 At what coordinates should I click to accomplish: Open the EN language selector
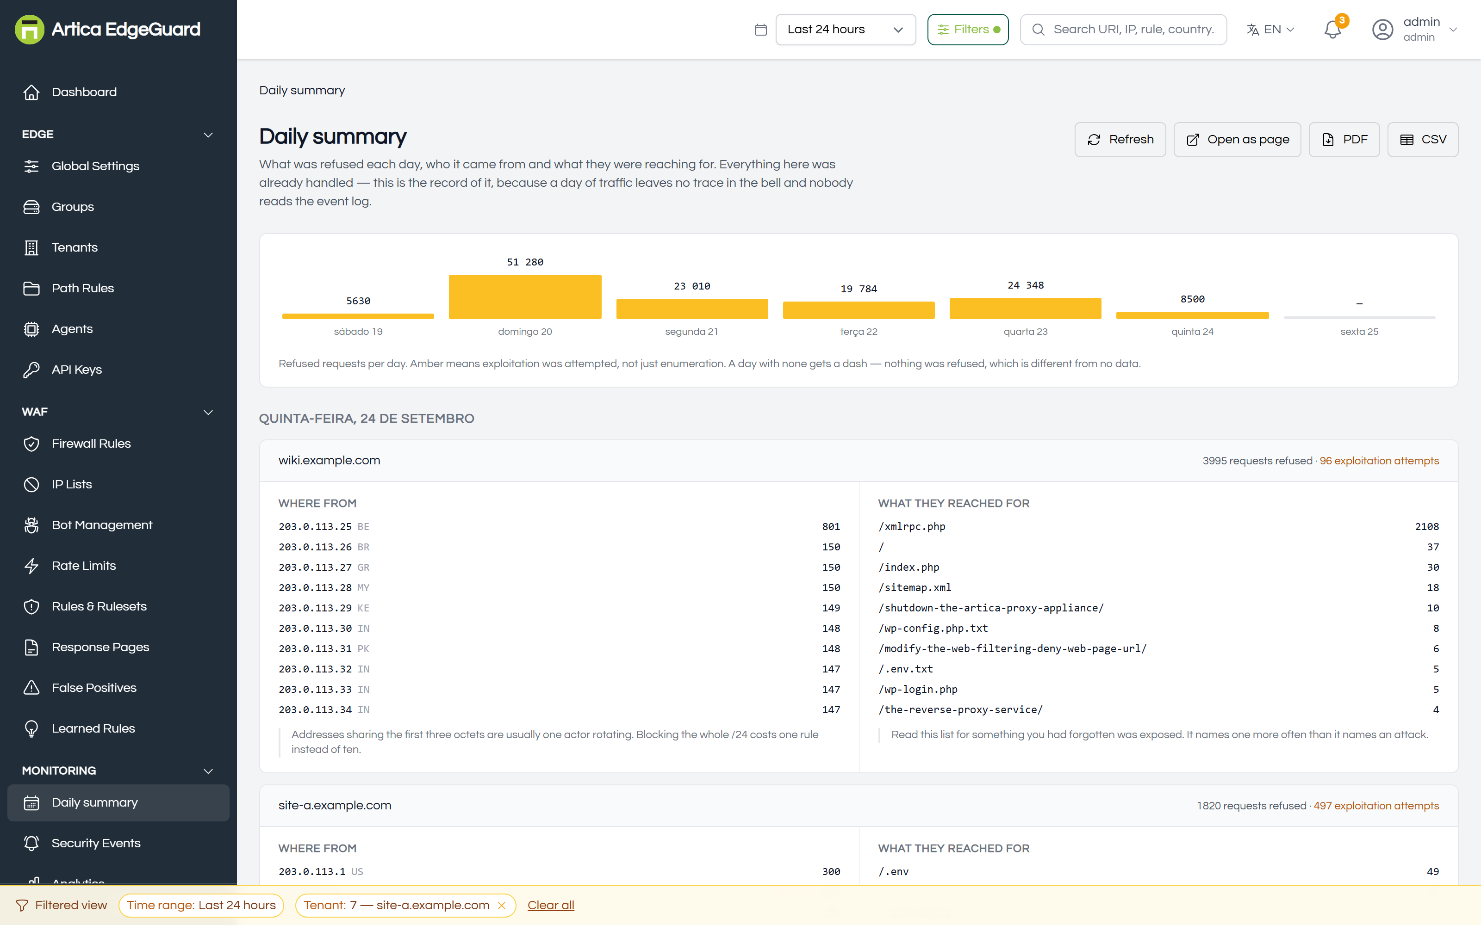pos(1270,29)
